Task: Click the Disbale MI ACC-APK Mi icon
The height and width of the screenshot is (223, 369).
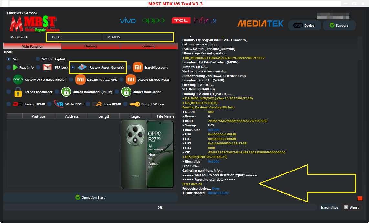Action: click(x=80, y=80)
